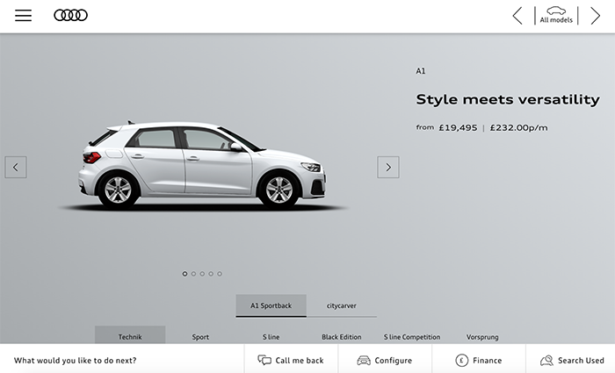Screen dimensions: 615x373
Task: Select the fifth carousel dot
Action: [x=220, y=274]
